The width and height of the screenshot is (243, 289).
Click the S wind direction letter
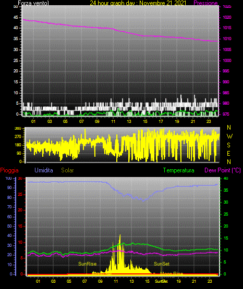click(228, 145)
